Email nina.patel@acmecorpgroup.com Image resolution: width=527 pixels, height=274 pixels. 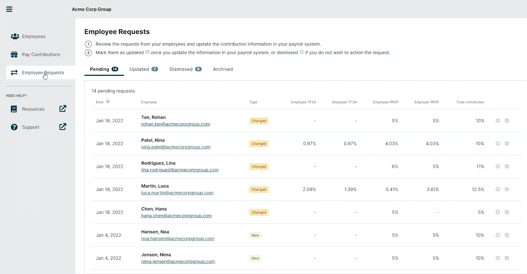[x=176, y=147]
